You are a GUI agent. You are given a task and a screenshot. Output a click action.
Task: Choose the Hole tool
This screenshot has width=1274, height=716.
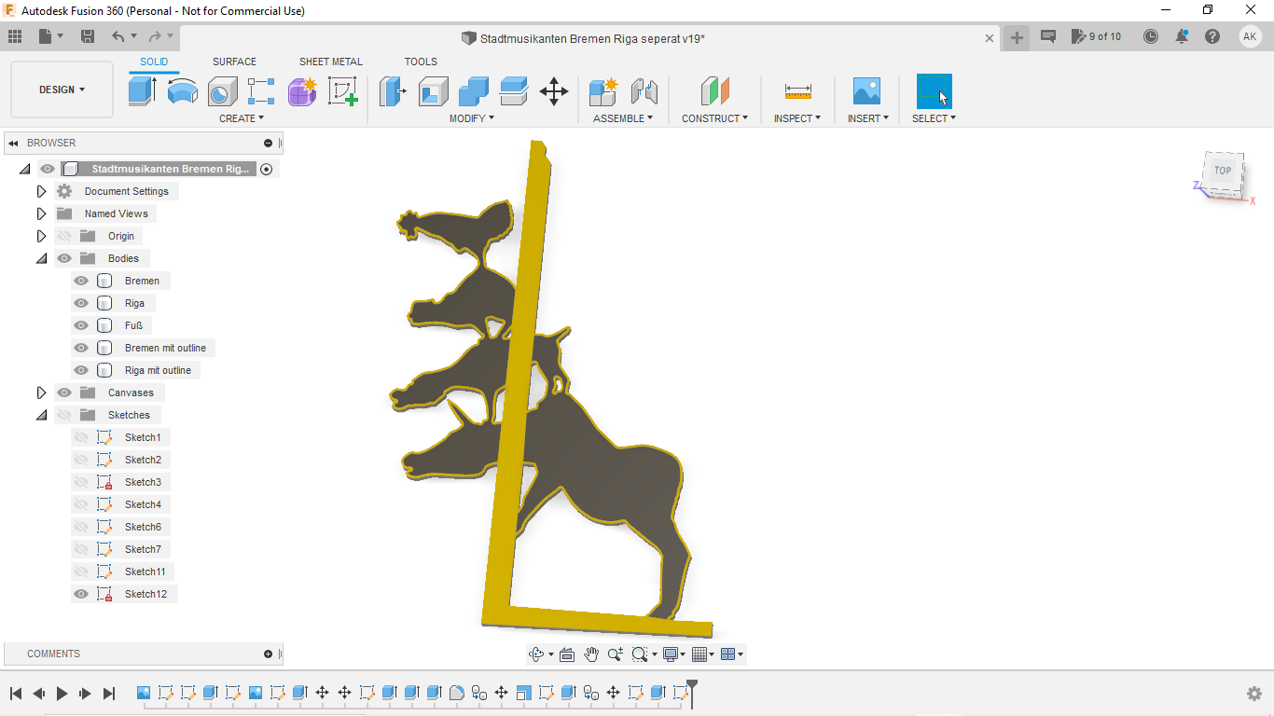point(222,91)
